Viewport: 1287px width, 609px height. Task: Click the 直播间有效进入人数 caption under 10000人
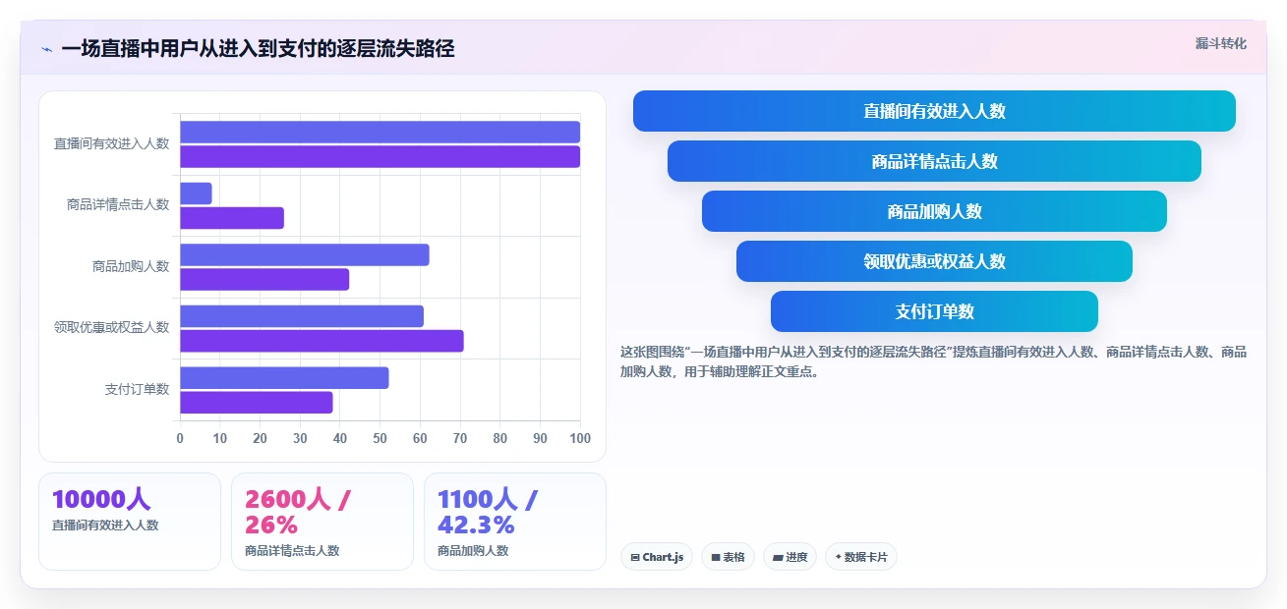click(x=105, y=526)
